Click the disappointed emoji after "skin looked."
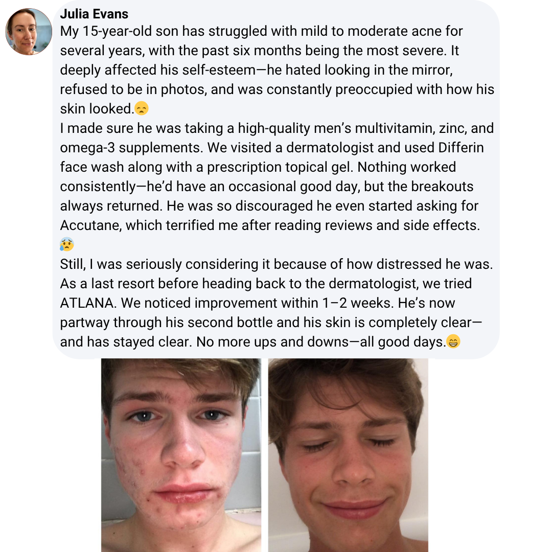Screen dimensions: 552x552 pos(142,109)
